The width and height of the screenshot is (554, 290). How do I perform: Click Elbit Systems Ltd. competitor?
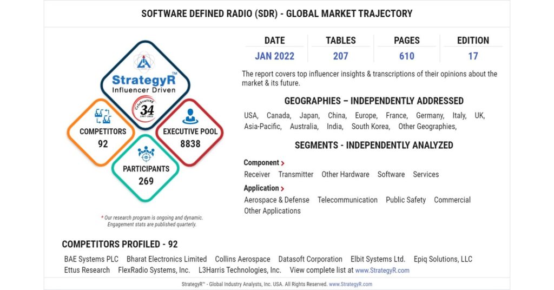[378, 259]
